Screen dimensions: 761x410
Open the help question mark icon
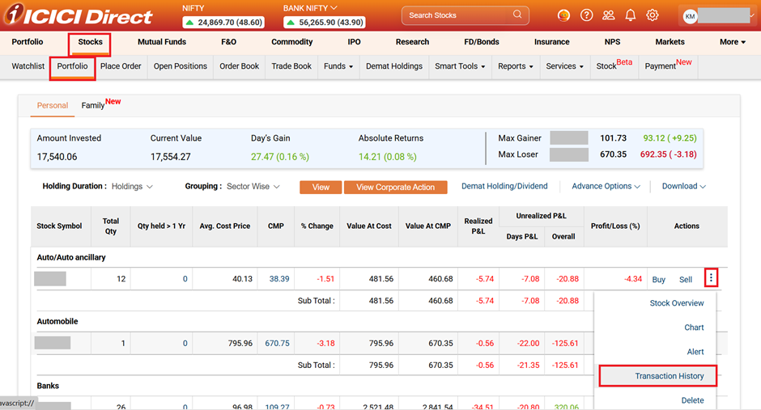(x=586, y=15)
